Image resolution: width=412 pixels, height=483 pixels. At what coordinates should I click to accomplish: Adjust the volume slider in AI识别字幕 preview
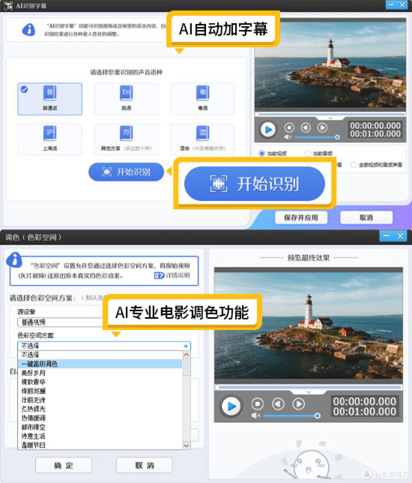pyautogui.click(x=316, y=137)
